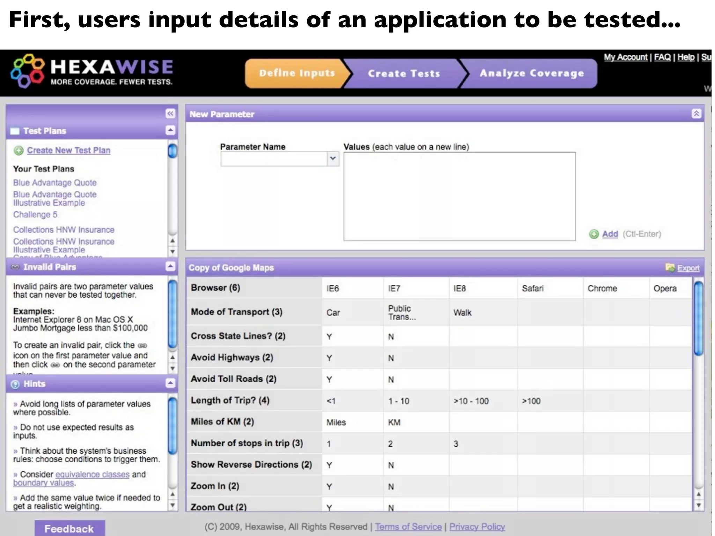Select the Zoom In (2) parameter
This screenshot has width=715, height=536.
pos(254,486)
